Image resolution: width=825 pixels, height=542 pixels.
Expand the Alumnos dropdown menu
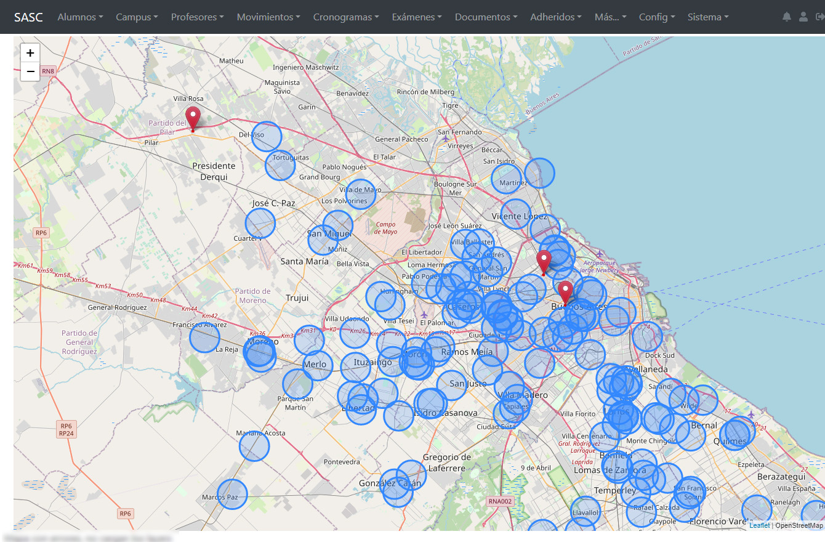pos(80,17)
